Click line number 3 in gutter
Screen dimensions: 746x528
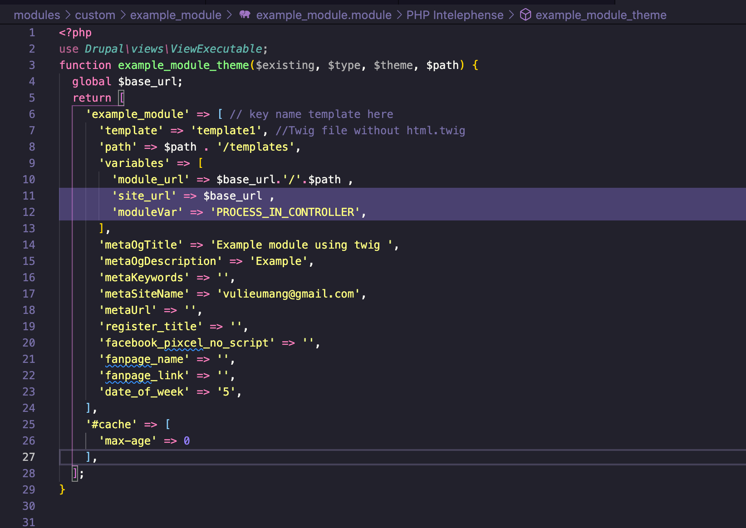pos(32,65)
